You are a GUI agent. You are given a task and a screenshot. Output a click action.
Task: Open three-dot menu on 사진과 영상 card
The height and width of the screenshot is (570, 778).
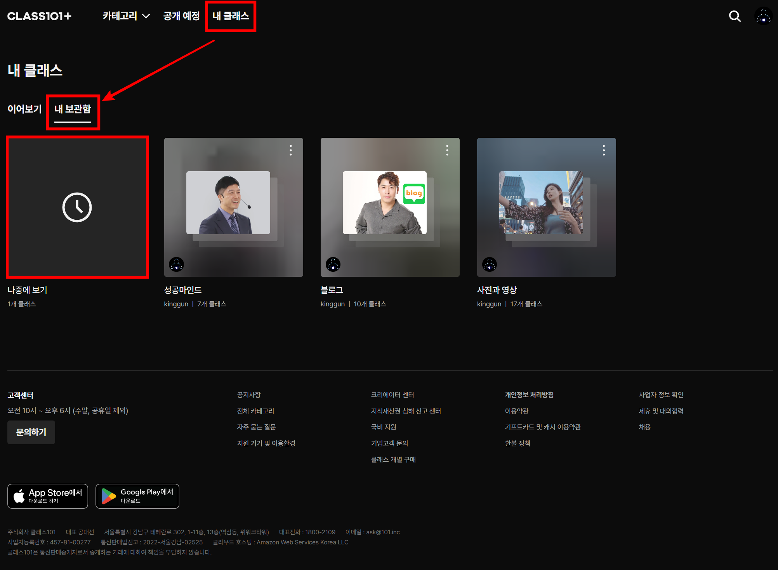(x=604, y=150)
